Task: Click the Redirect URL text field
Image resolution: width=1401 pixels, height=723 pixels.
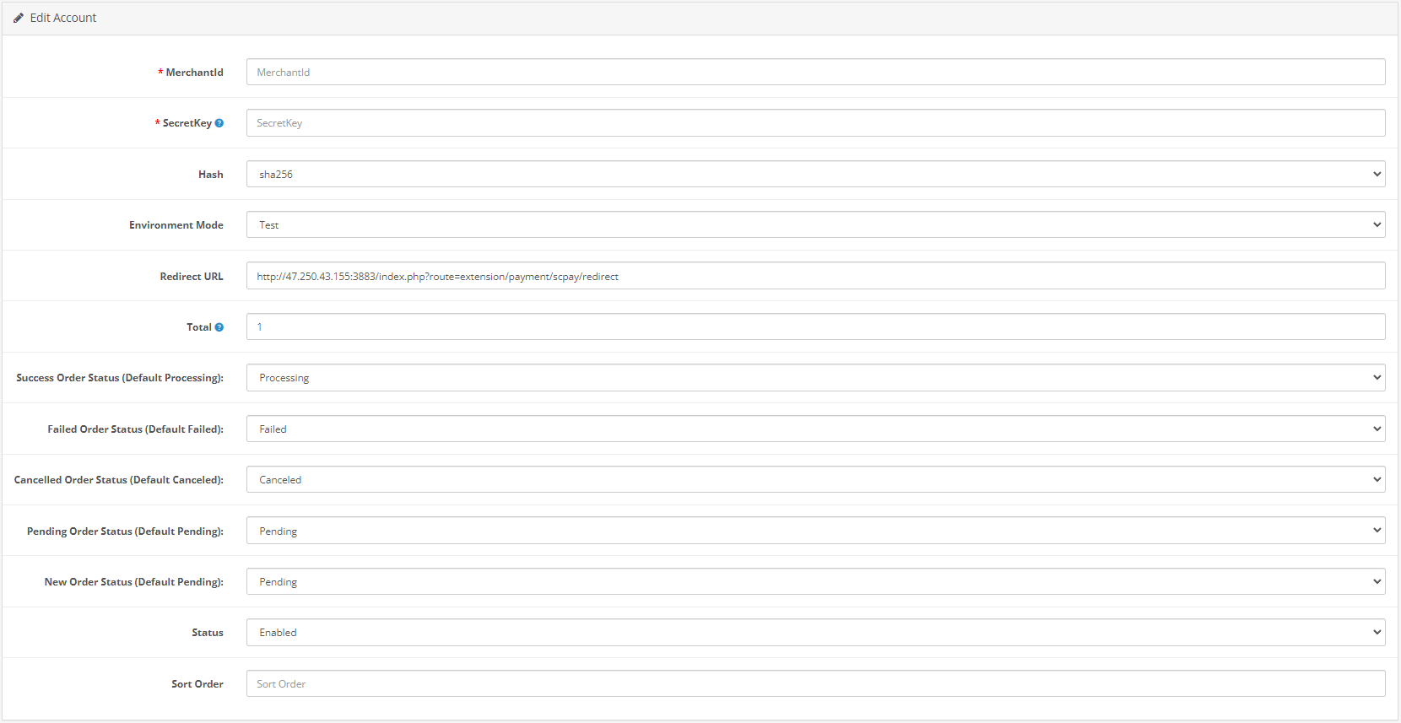Action: coord(815,276)
